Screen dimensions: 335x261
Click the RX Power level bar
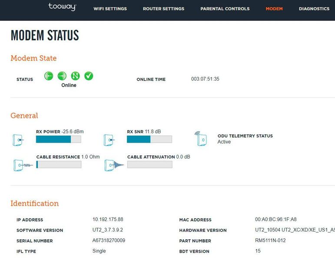tap(58, 139)
